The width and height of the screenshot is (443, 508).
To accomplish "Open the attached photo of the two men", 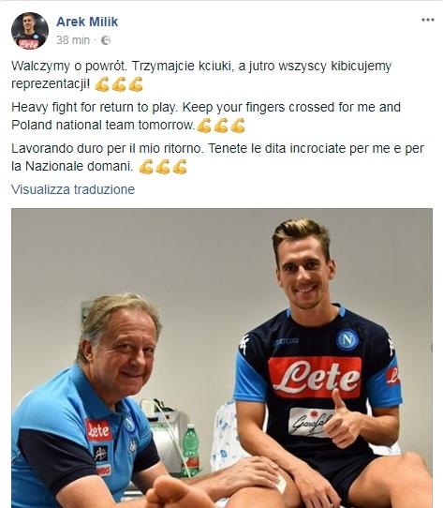I will tap(222, 358).
